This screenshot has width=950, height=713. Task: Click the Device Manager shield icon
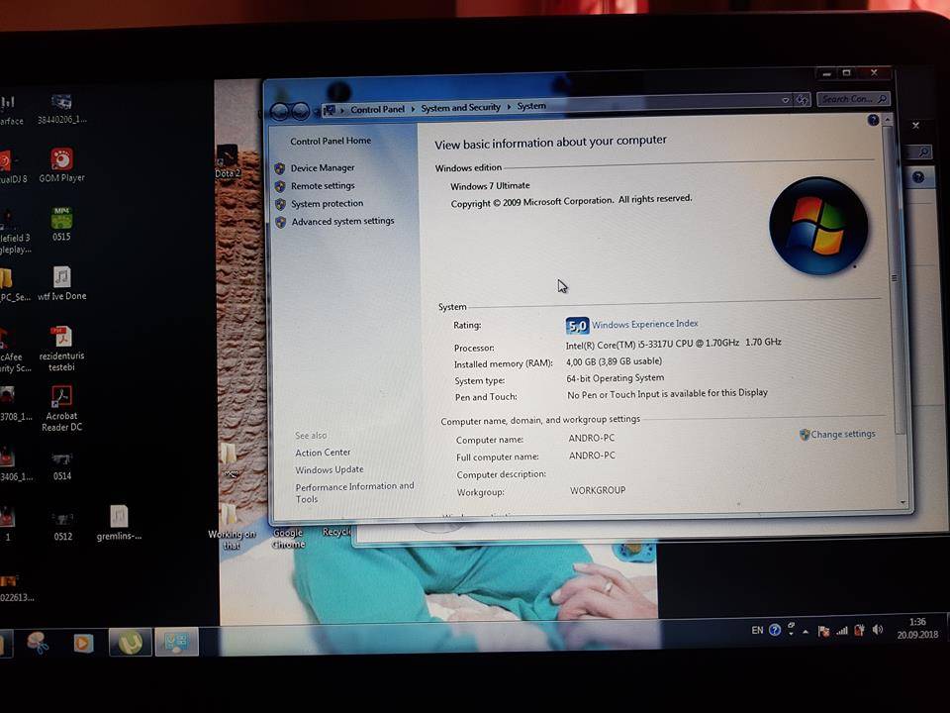pyautogui.click(x=280, y=168)
